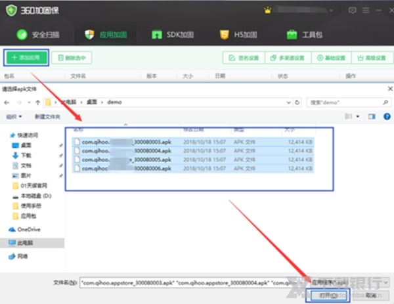
Task: Select the file ending 300080003.apk
Action: click(192, 142)
